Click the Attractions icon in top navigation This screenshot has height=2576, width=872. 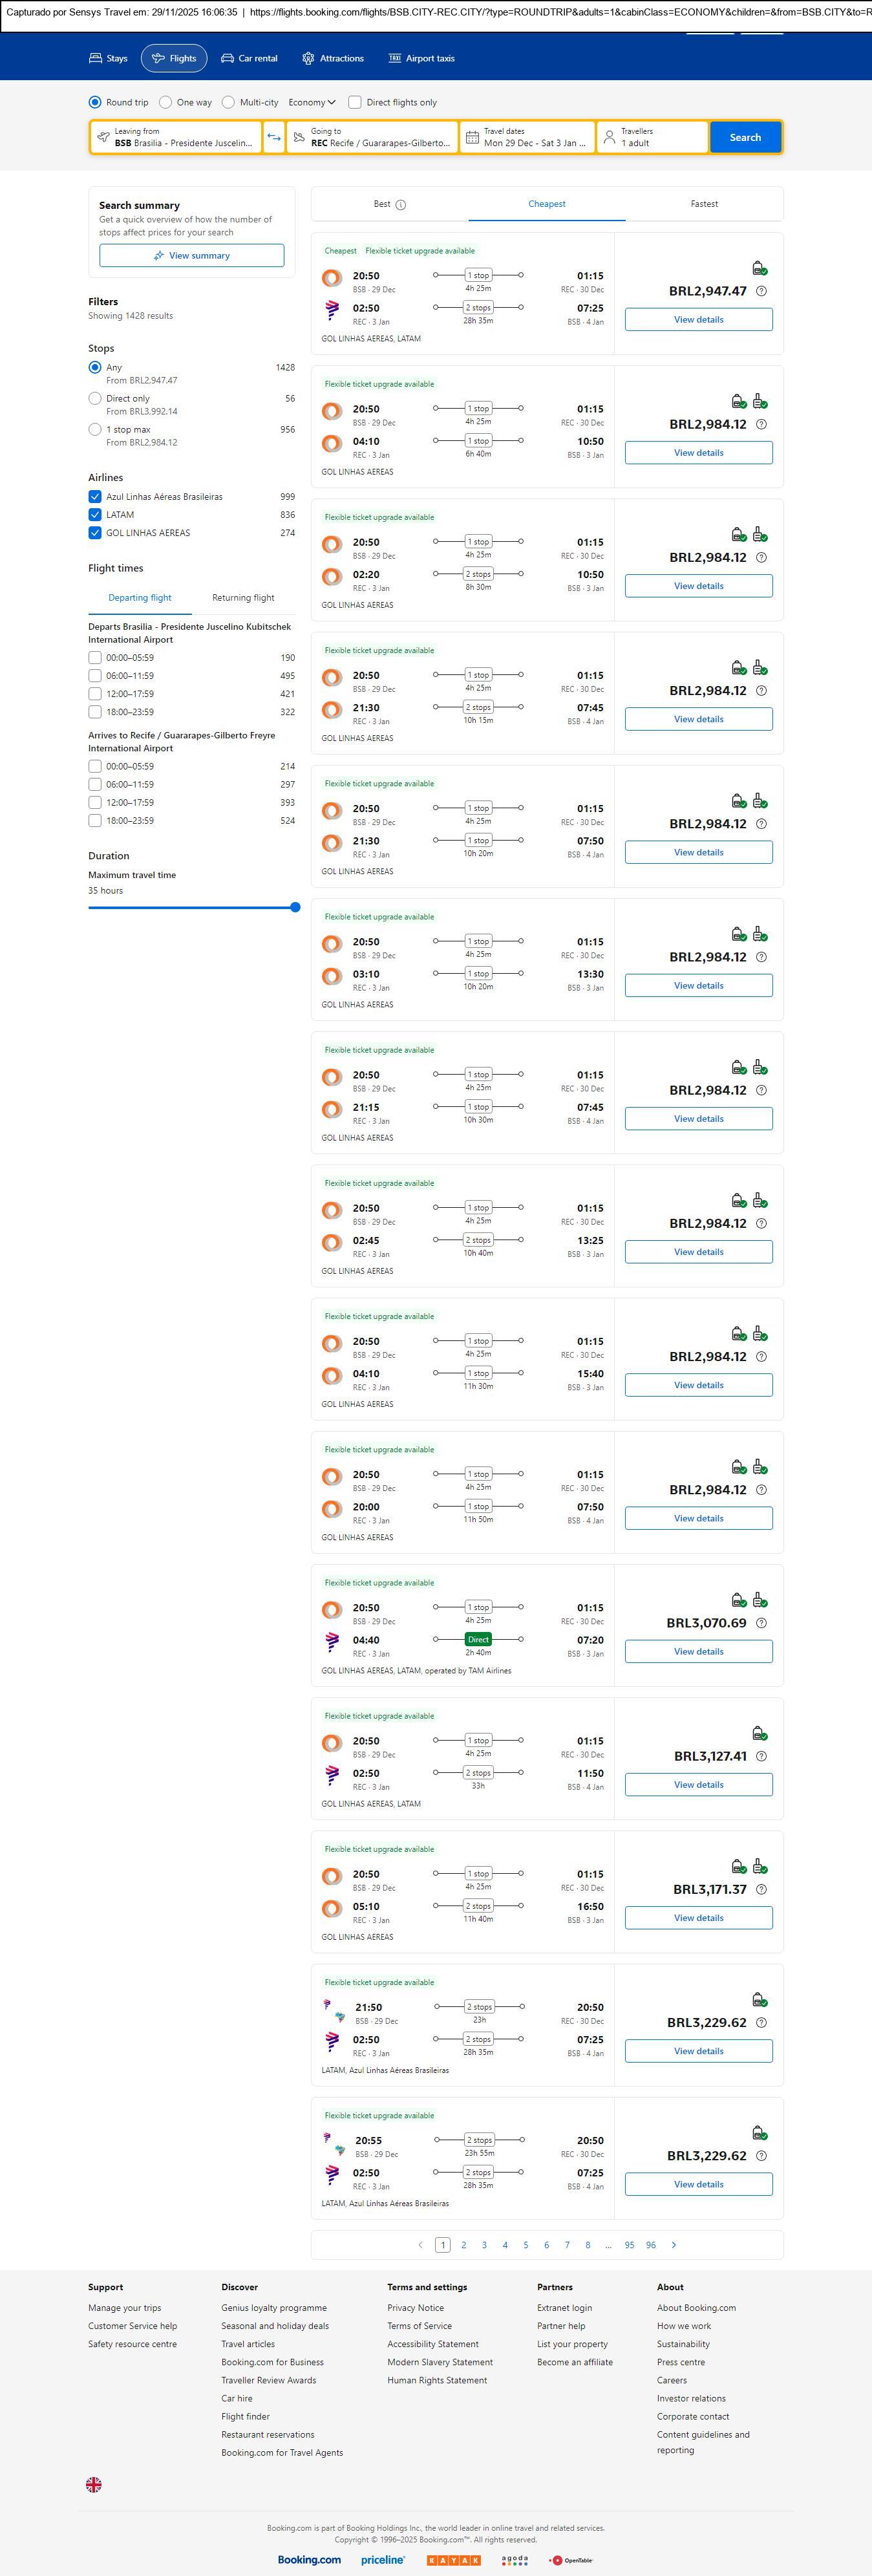click(308, 59)
